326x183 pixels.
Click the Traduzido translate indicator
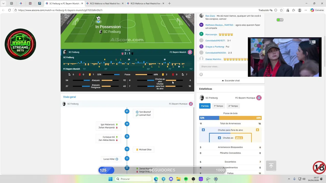[x=265, y=10]
